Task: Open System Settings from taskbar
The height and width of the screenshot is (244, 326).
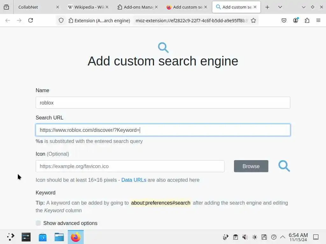Action: [x=26, y=237]
